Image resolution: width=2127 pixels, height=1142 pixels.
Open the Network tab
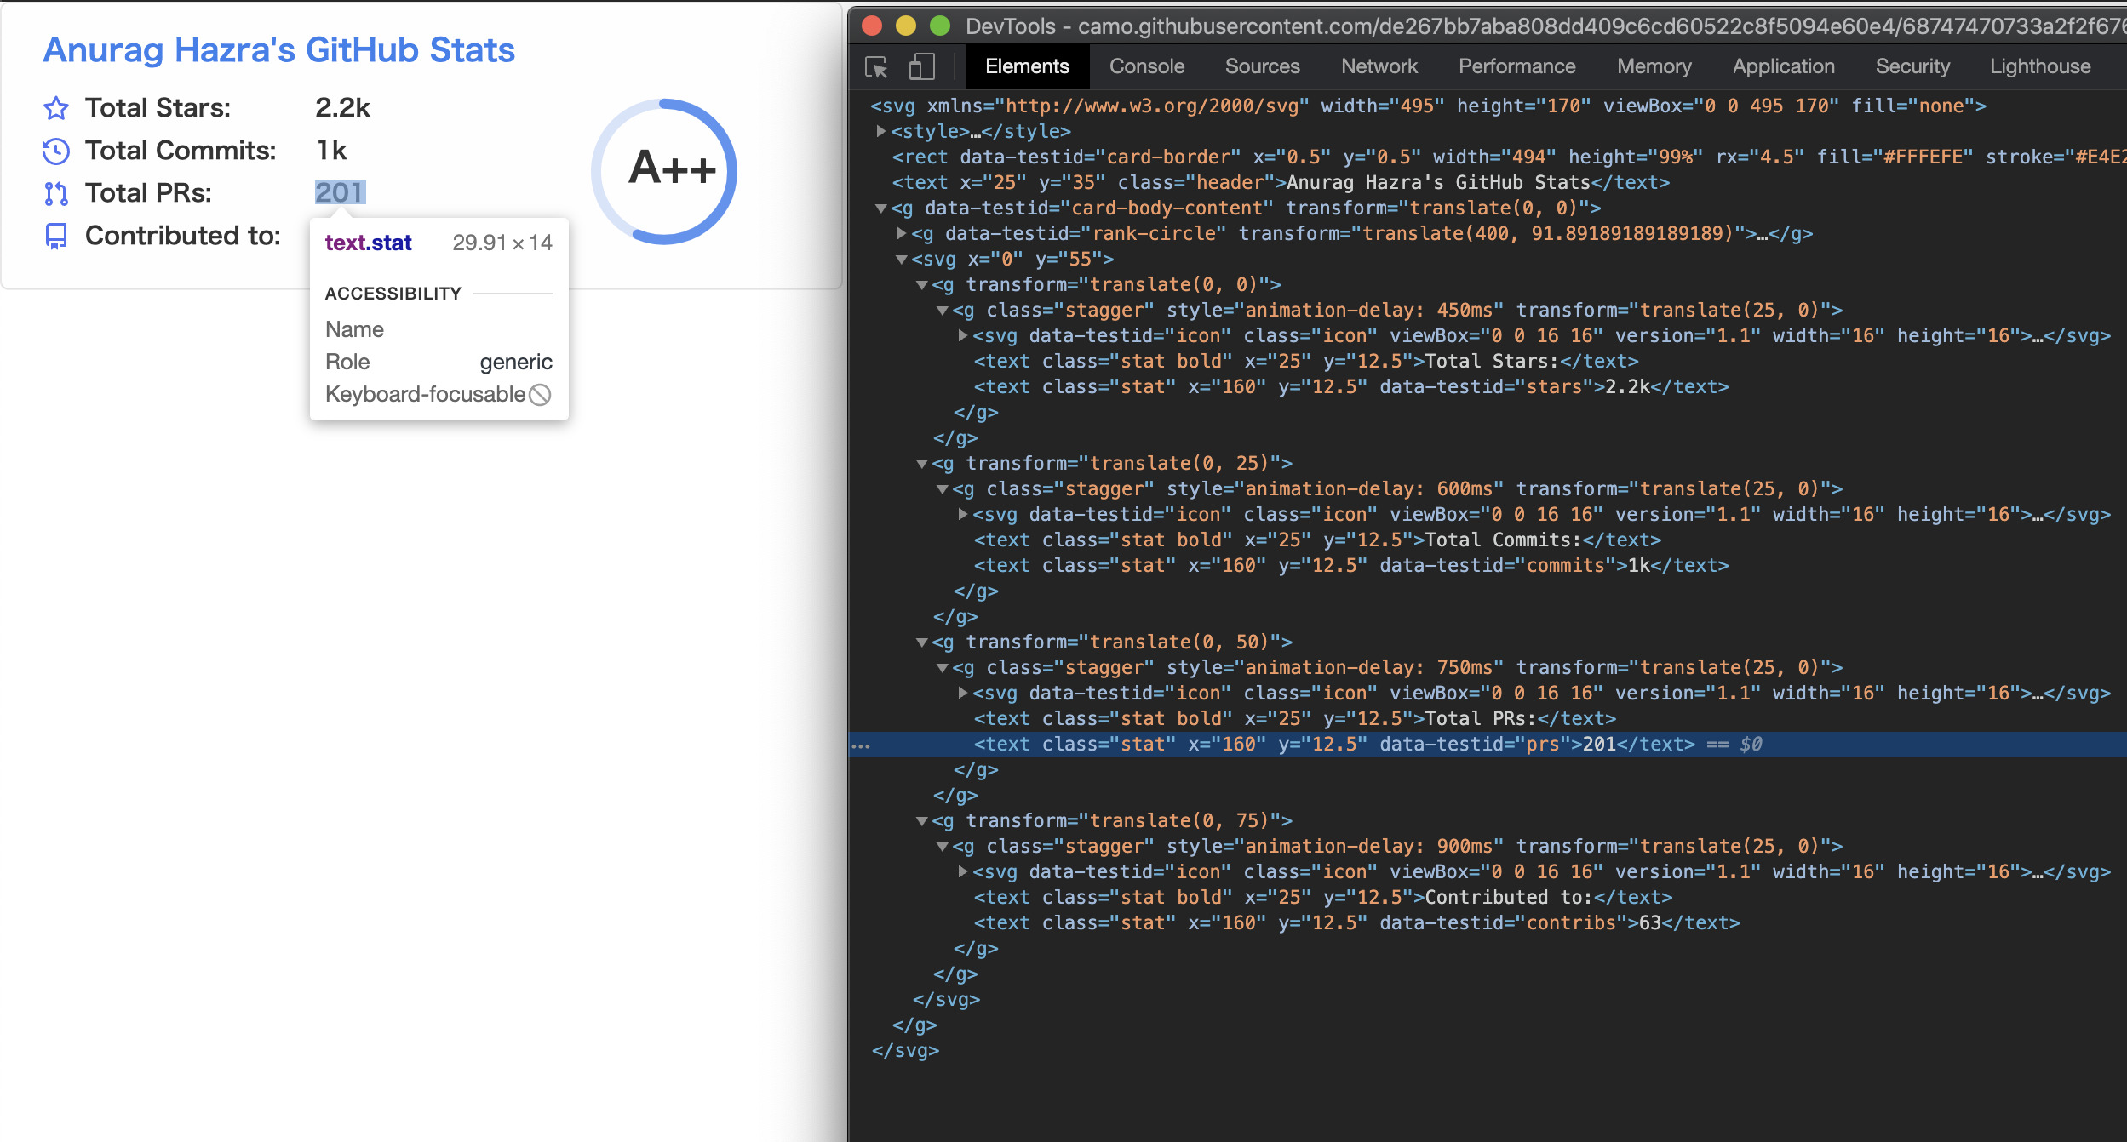[x=1379, y=66]
